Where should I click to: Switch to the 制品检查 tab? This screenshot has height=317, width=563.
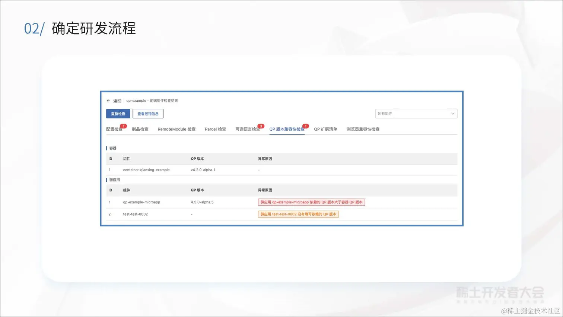tap(140, 129)
